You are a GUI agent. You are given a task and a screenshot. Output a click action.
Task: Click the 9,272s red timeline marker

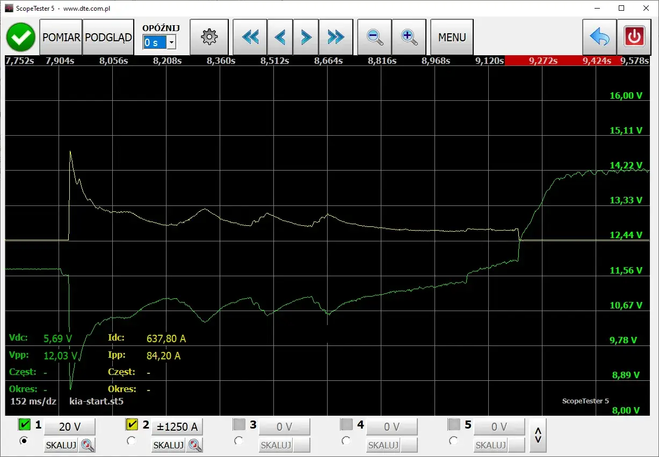coord(543,61)
